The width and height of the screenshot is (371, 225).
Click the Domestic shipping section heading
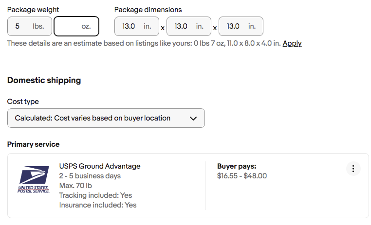pyautogui.click(x=44, y=80)
